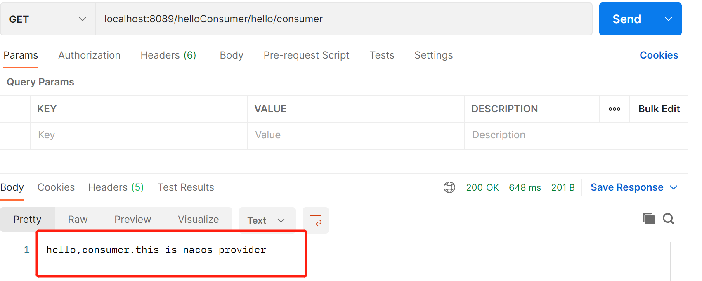Open the three-dots column options in params table
Image resolution: width=702 pixels, height=281 pixels.
click(614, 109)
